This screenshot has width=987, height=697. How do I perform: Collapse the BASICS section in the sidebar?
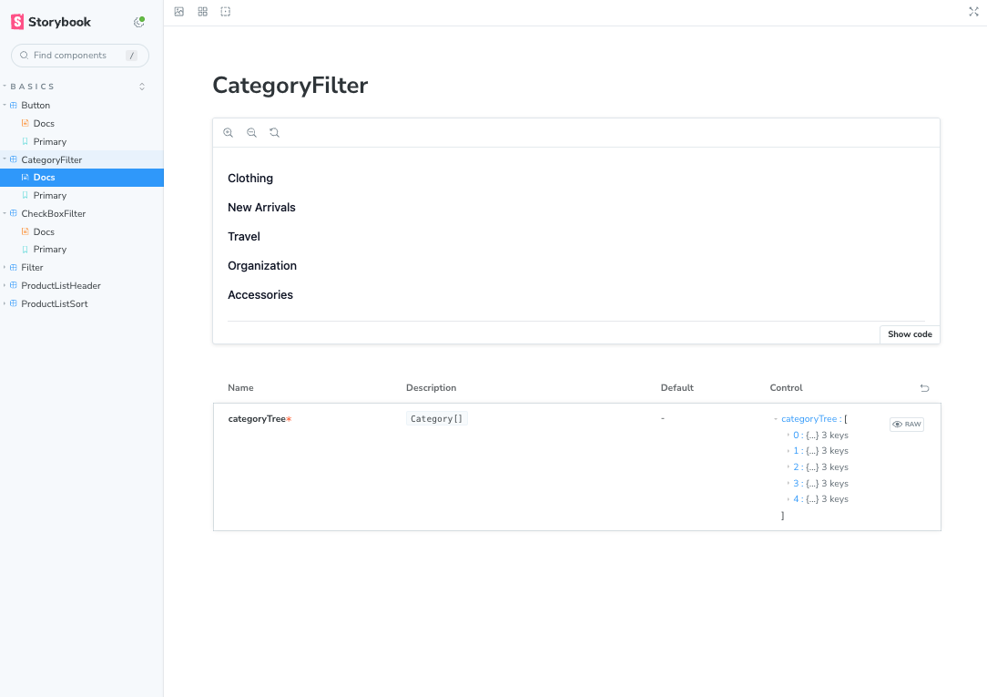click(x=33, y=87)
